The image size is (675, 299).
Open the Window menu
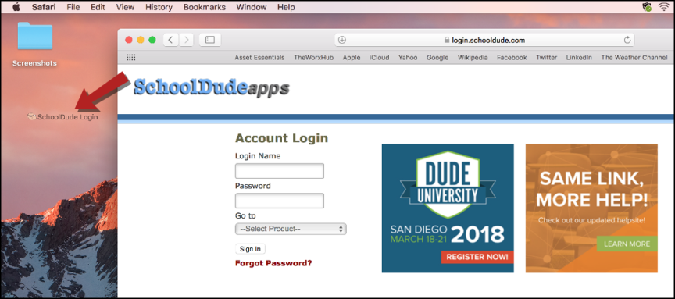click(x=252, y=7)
